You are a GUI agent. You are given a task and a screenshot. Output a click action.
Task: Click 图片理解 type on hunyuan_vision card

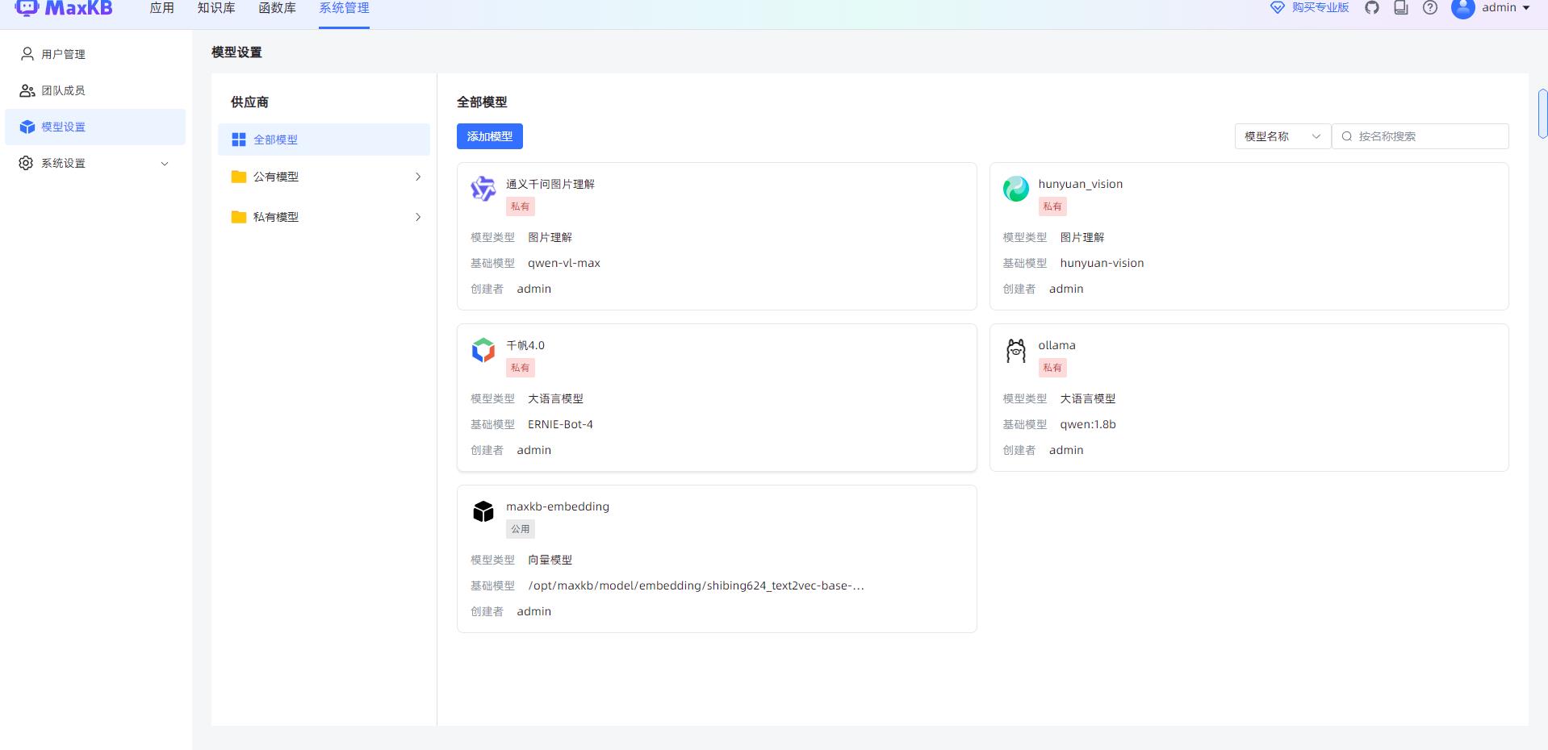click(x=1082, y=237)
